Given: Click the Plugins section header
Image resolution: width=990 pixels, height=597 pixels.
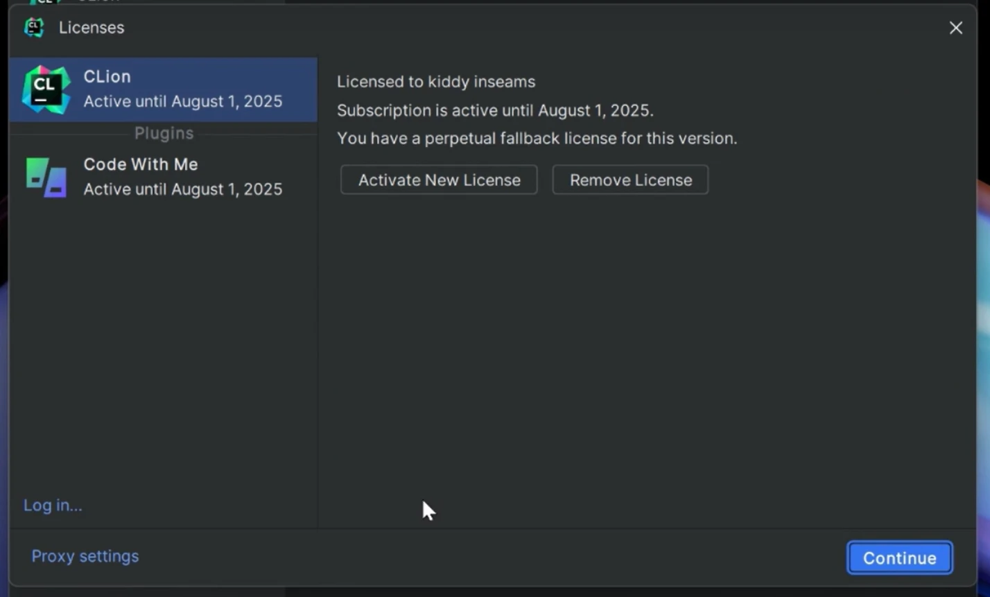Looking at the screenshot, I should pos(164,133).
